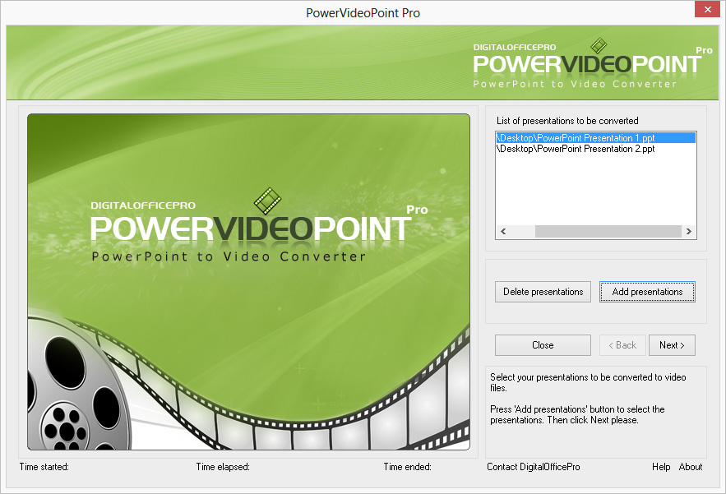
Task: Proceed using the Next button
Action: pyautogui.click(x=672, y=344)
